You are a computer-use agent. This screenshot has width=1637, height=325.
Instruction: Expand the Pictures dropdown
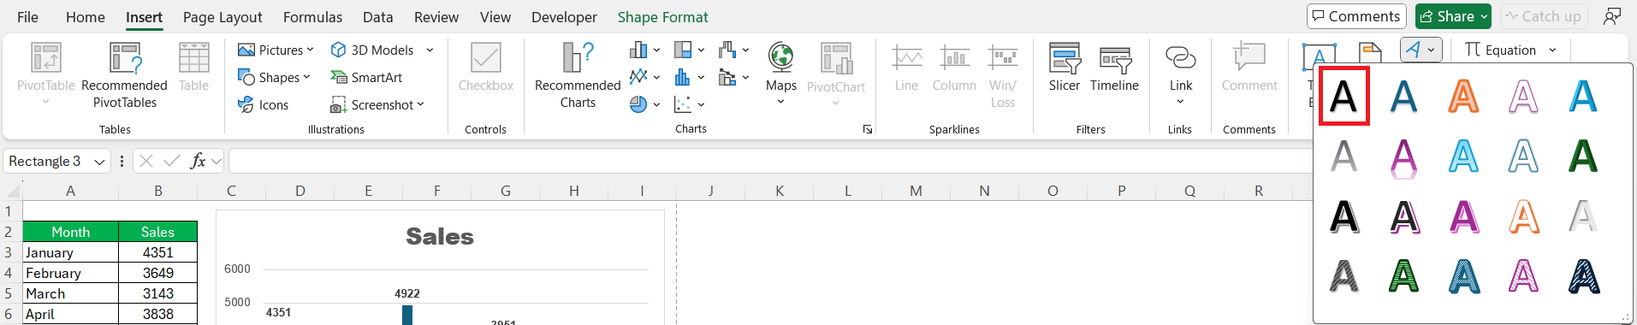point(310,50)
